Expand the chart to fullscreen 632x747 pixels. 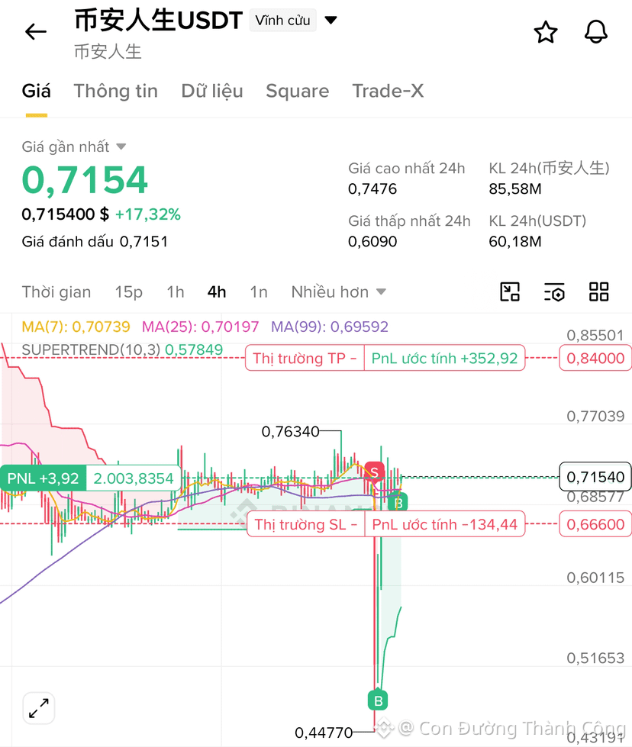39,708
